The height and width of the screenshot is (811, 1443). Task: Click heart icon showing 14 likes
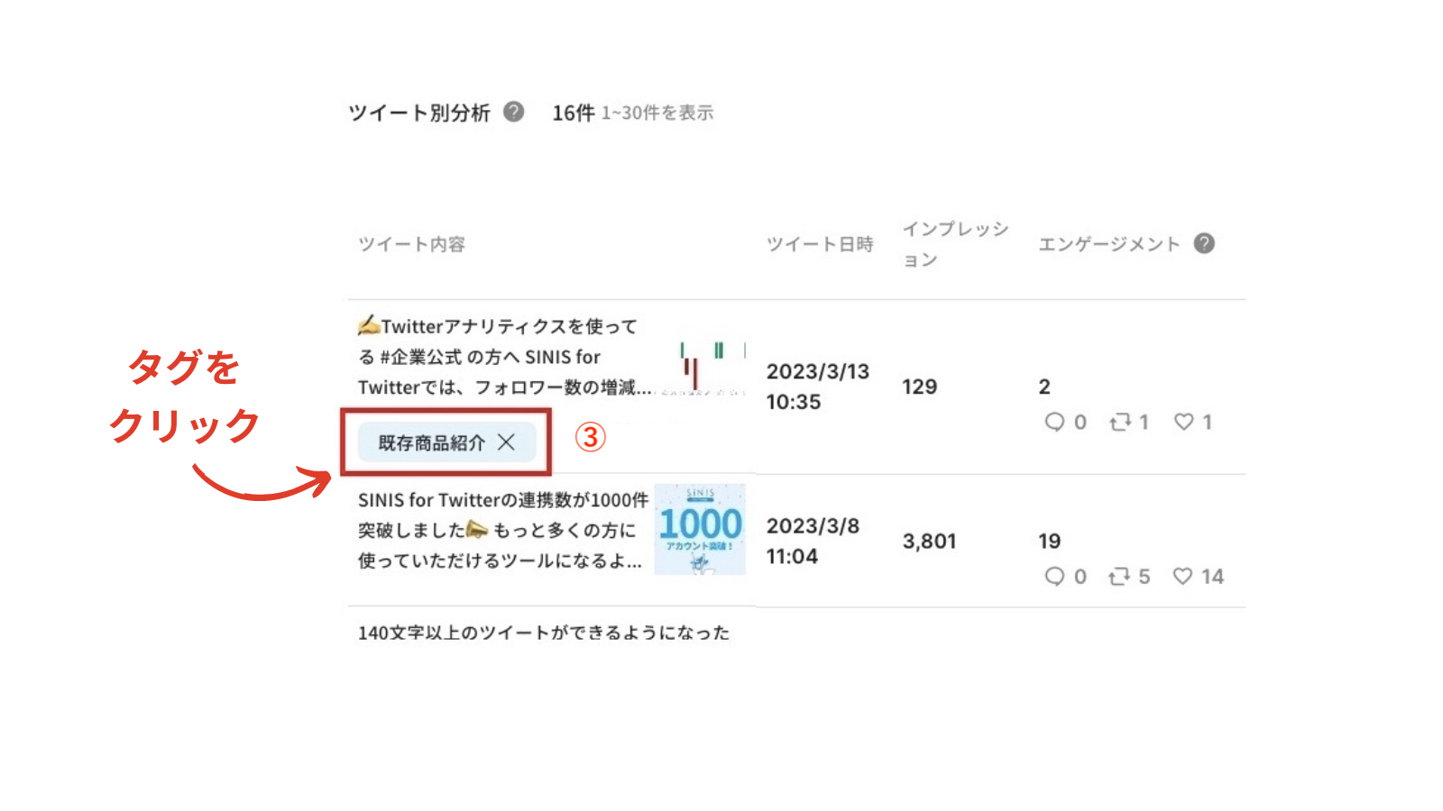(1182, 577)
